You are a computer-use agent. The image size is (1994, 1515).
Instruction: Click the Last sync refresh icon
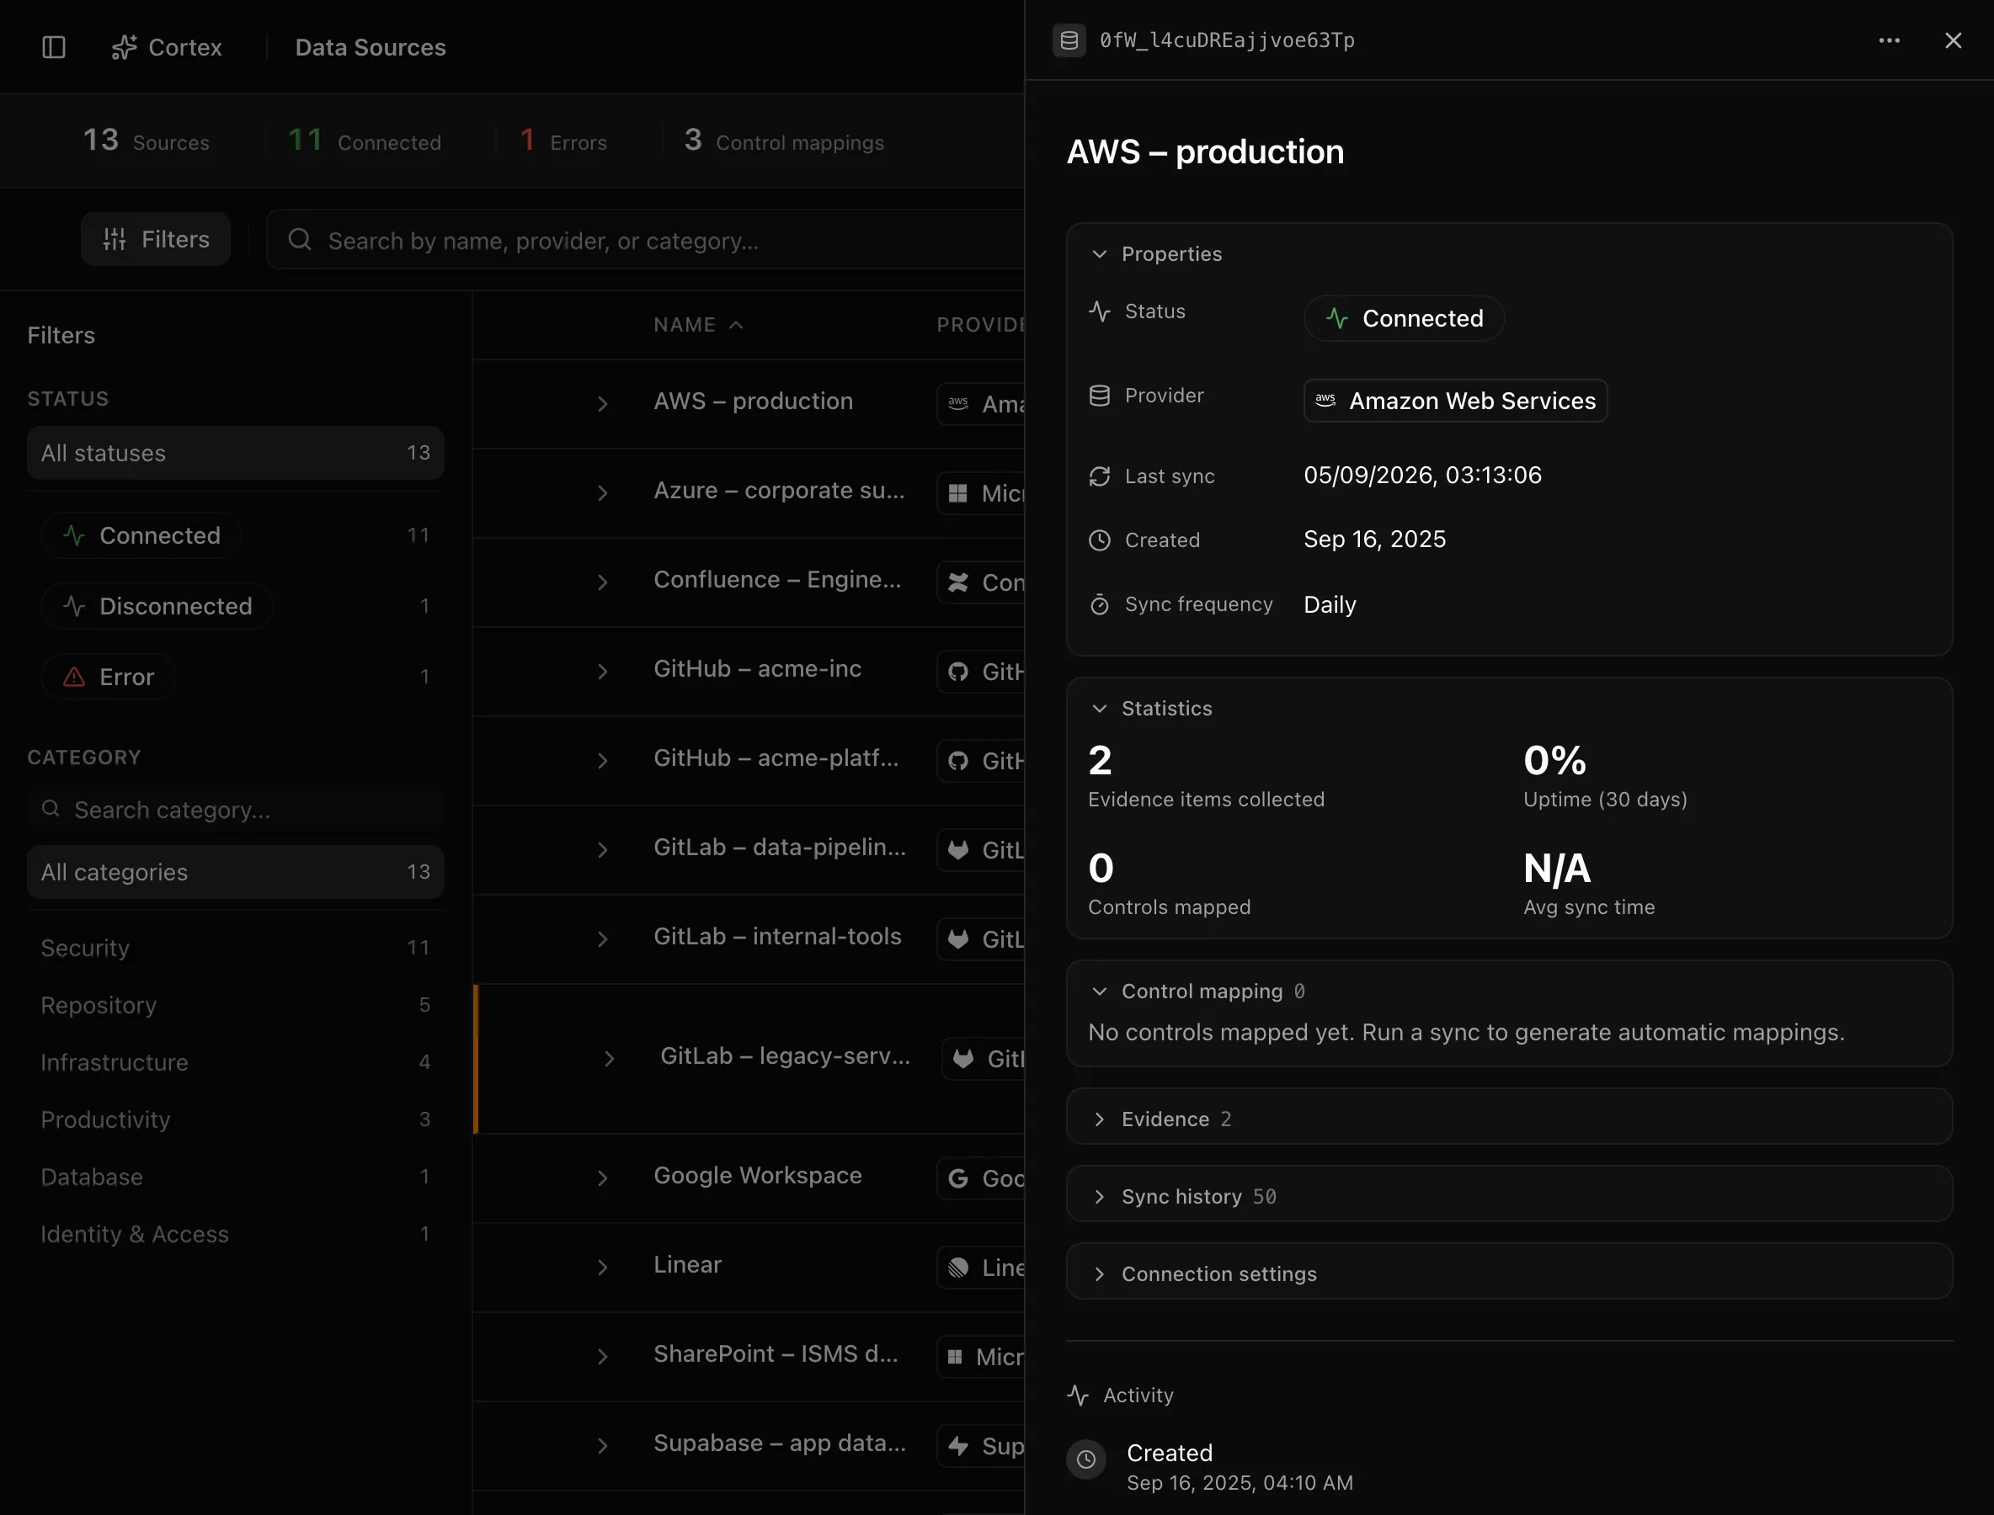(x=1099, y=476)
